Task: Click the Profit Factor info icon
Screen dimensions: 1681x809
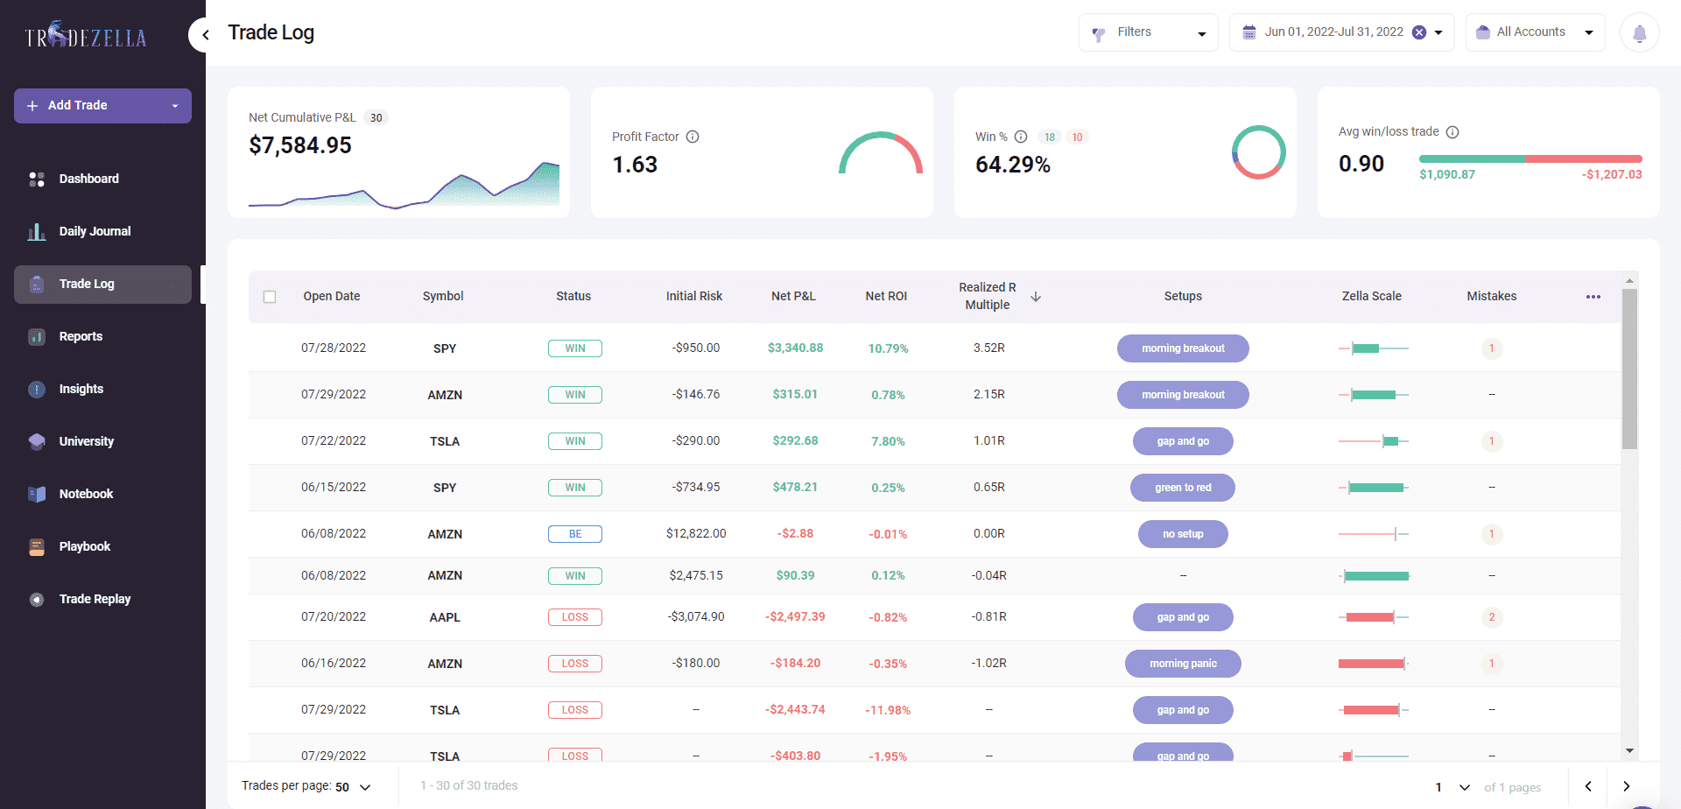Action: pos(693,137)
